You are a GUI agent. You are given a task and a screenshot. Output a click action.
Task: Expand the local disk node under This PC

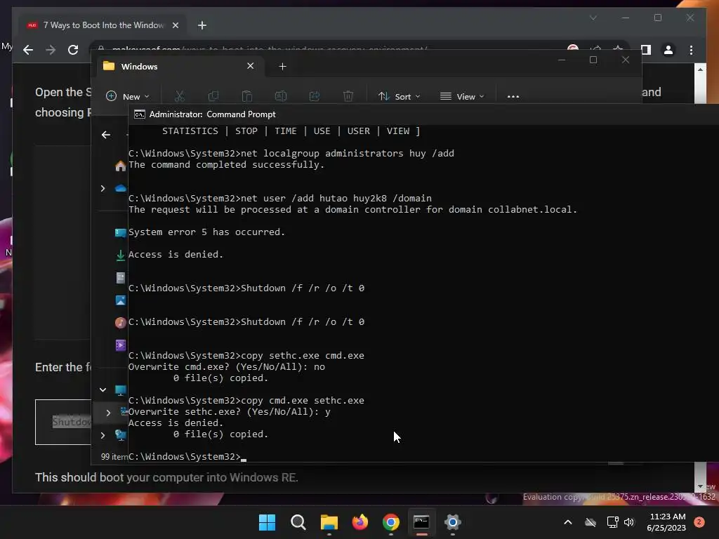point(108,413)
